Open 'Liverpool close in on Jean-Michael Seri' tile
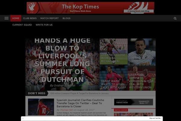Image resolution: width=181 pixels, height=121 pixels. coord(114,51)
